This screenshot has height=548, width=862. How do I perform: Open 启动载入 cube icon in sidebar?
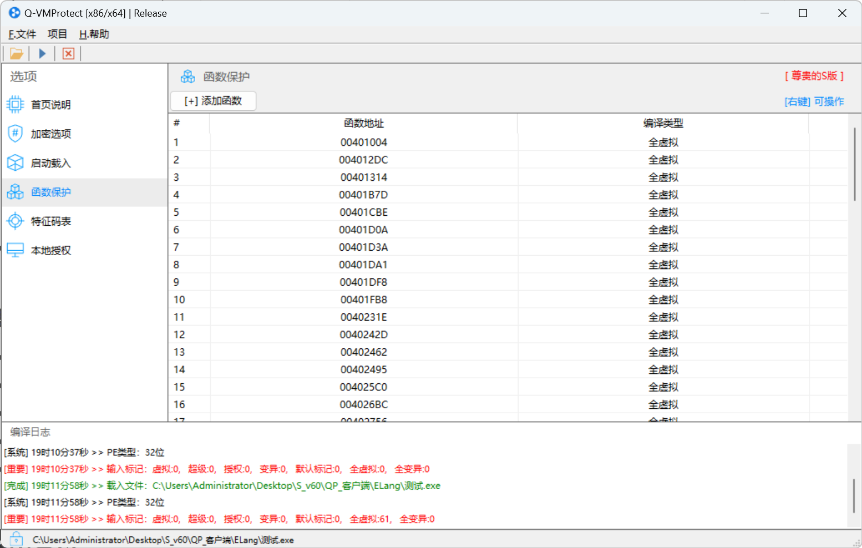pyautogui.click(x=15, y=163)
